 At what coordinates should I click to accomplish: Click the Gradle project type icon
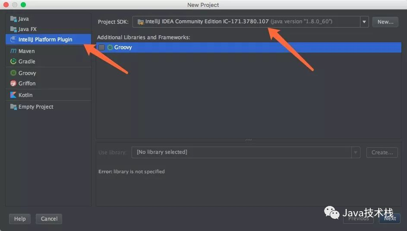pyautogui.click(x=13, y=62)
